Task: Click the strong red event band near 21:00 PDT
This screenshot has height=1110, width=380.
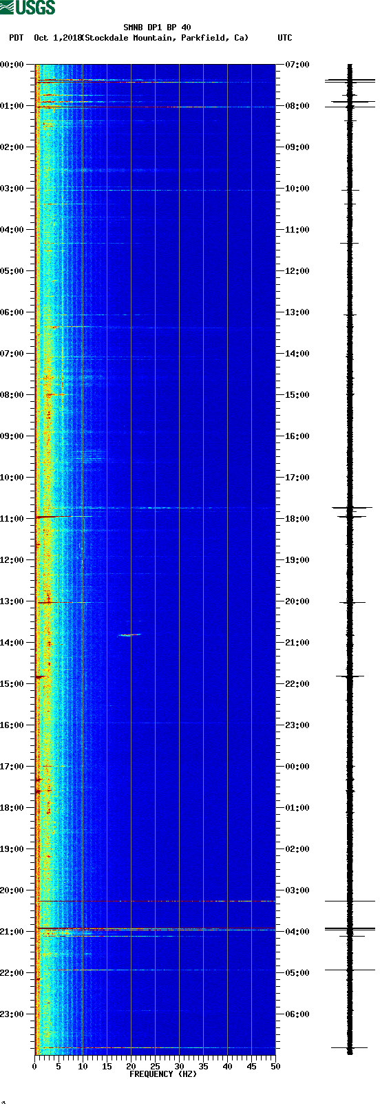Action: point(155,928)
